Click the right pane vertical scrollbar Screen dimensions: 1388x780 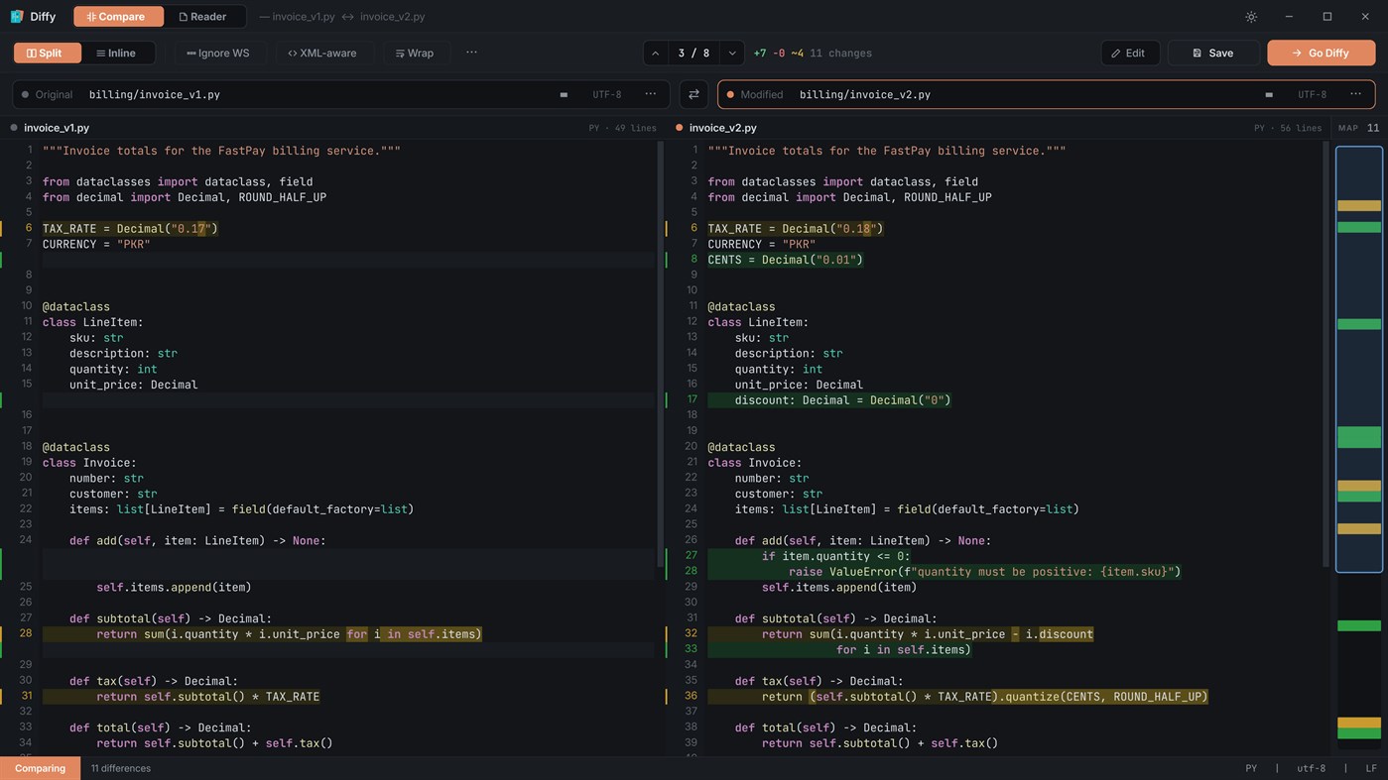1325,354
